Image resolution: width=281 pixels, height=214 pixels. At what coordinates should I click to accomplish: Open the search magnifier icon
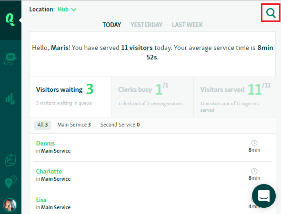coord(271,13)
